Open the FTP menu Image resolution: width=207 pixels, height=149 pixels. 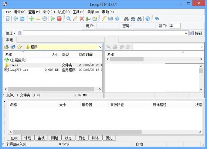(8, 12)
